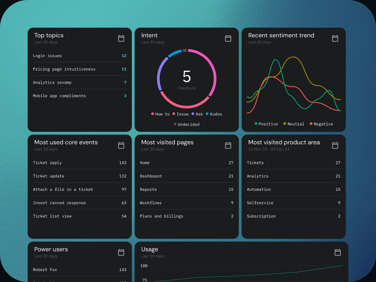Click calendar icon on Recent sentiment trend card
Viewport: 376px width, 282px height.
click(x=335, y=38)
